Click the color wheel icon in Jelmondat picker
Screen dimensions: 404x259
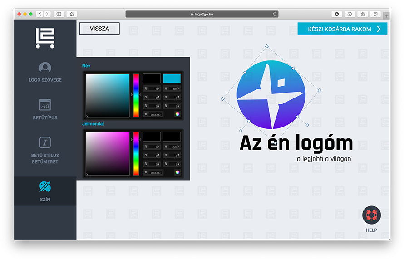[177, 172]
